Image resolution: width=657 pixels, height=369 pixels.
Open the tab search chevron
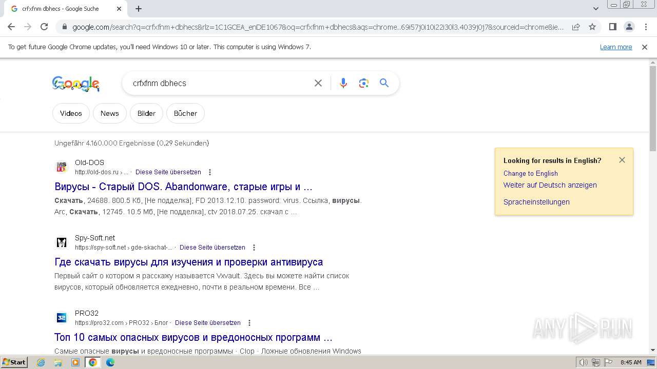596,9
